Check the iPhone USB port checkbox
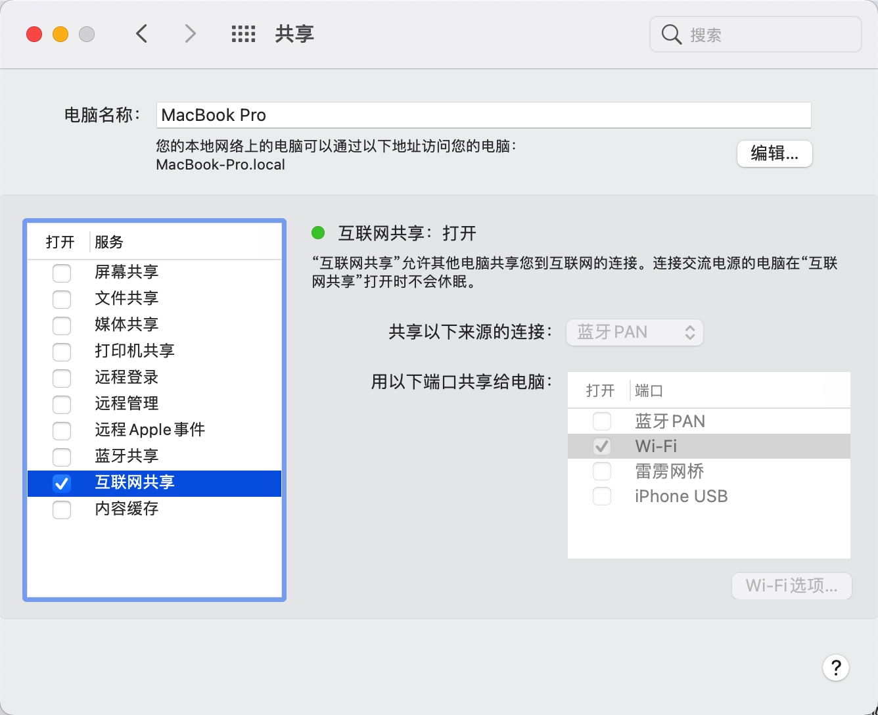878x715 pixels. click(601, 497)
